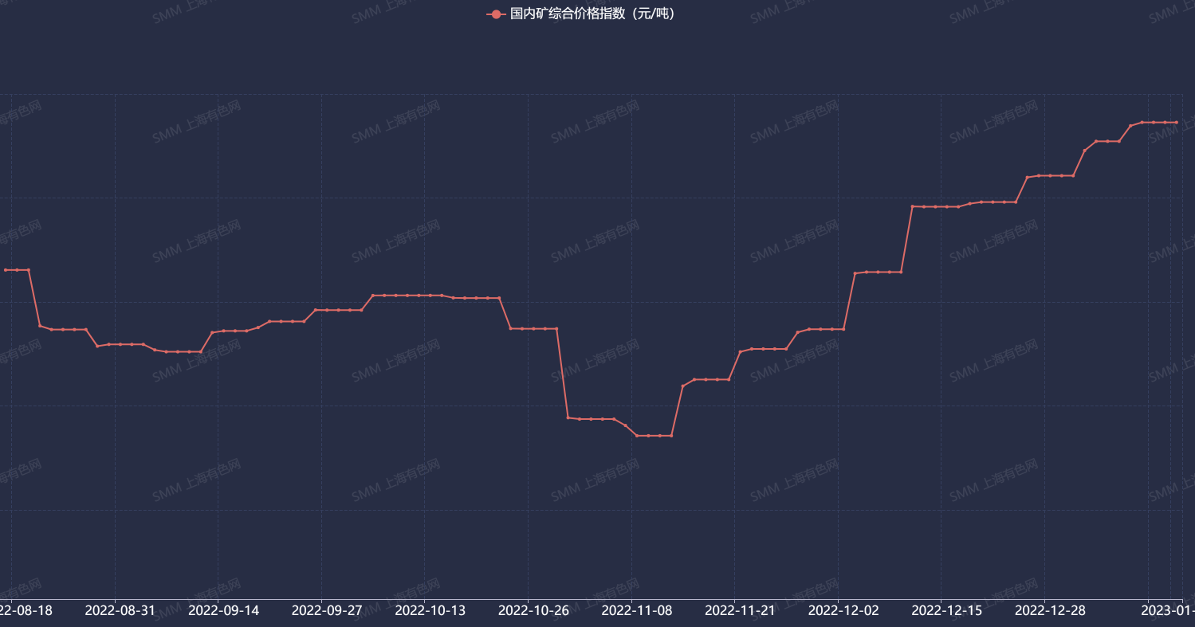
Task: Click the 2022-08-31 axis date label
Action: click(120, 610)
